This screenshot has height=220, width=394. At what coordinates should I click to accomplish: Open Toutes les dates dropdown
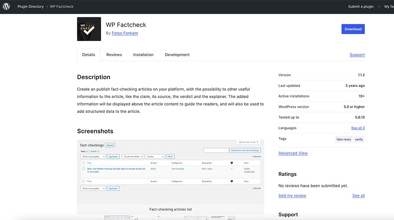point(133,156)
